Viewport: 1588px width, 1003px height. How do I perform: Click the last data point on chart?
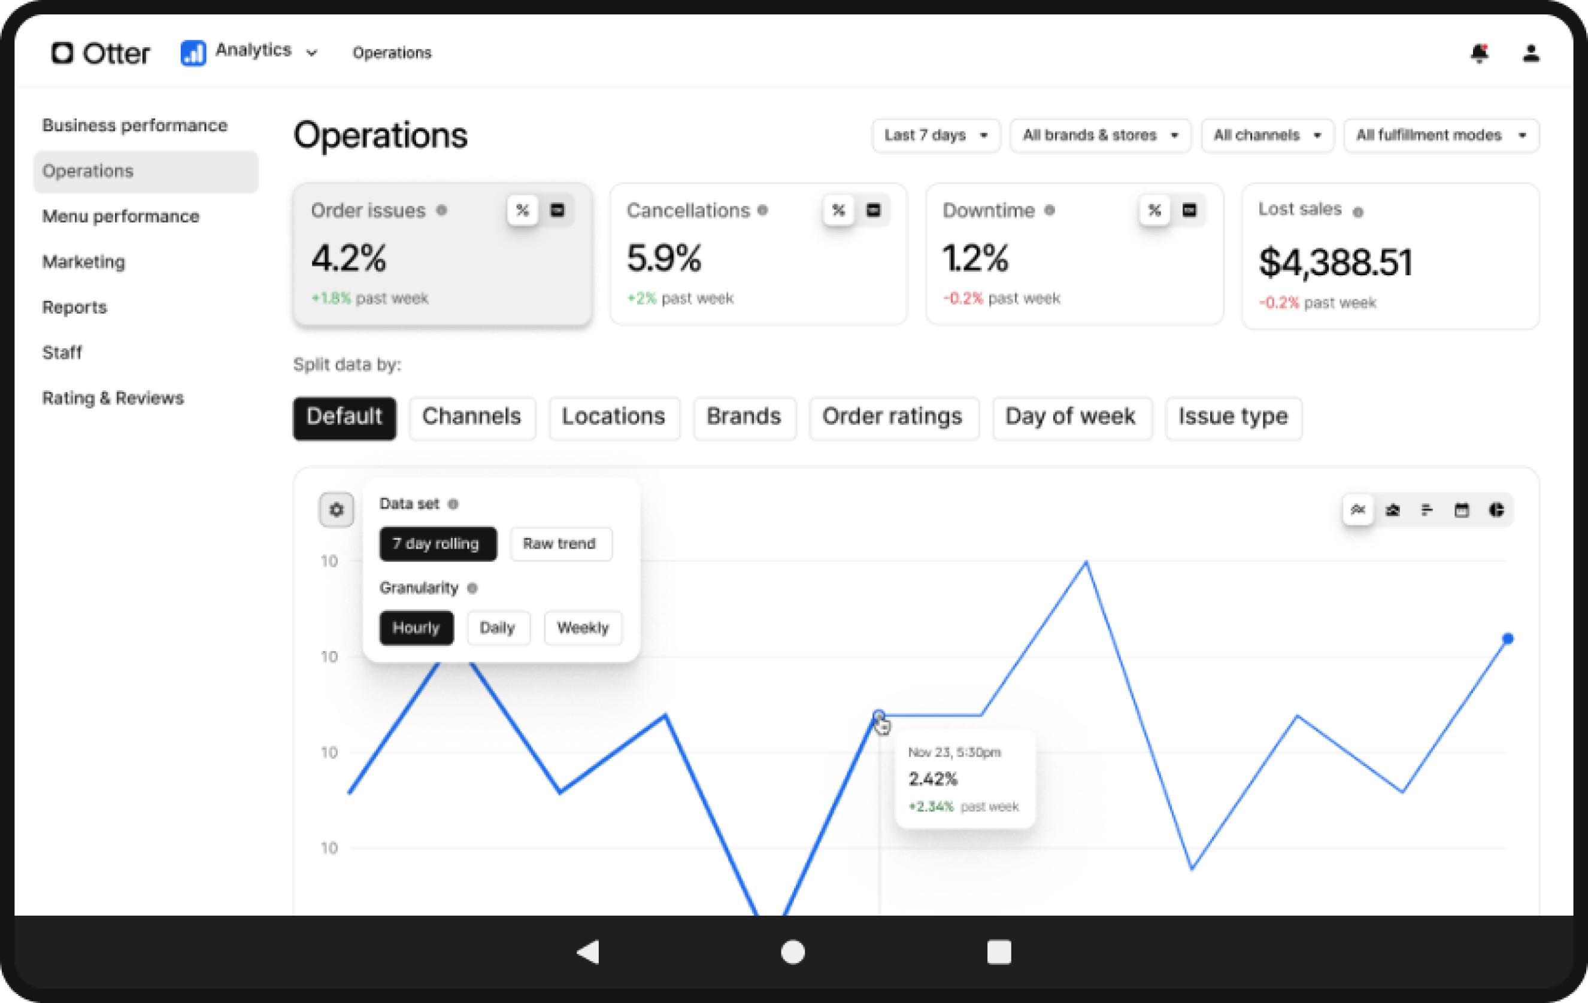click(1508, 639)
